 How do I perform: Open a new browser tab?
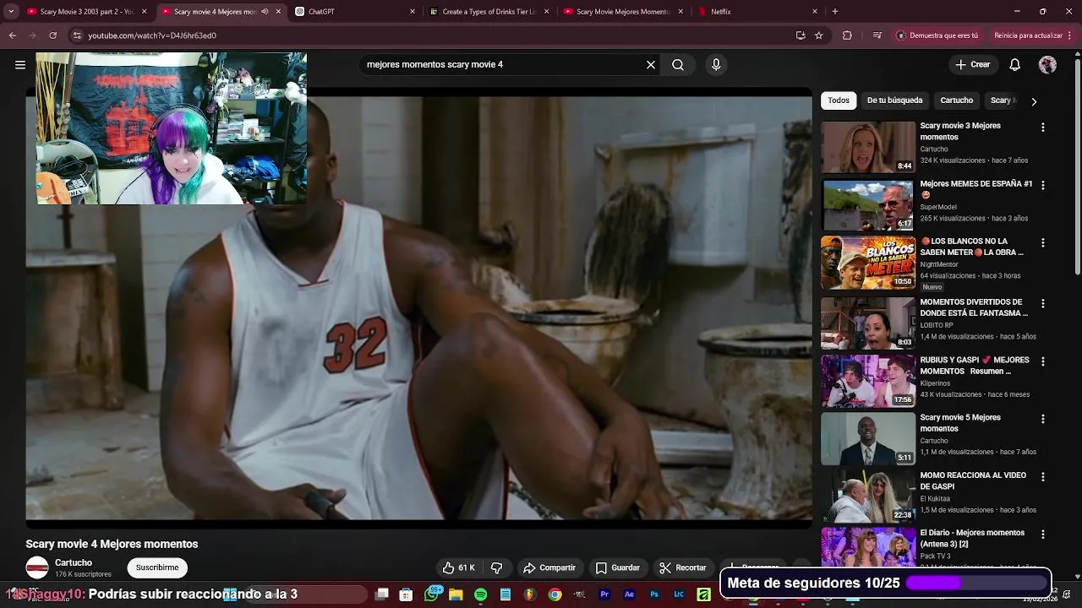click(835, 12)
